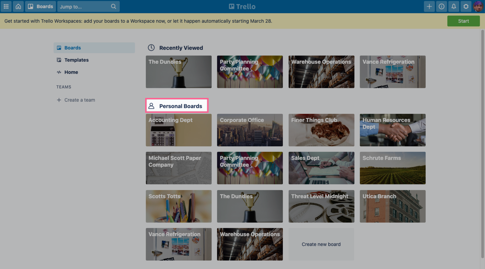This screenshot has height=269, width=485.
Task: Click the information icon in the top bar
Action: coord(441,6)
